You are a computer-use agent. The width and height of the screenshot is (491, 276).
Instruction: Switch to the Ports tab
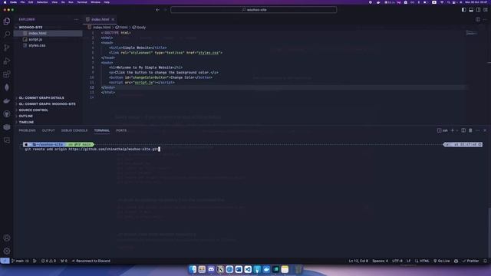[x=121, y=130]
